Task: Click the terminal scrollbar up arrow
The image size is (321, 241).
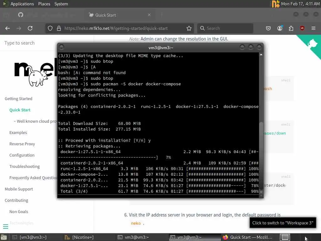Action: pos(261,55)
